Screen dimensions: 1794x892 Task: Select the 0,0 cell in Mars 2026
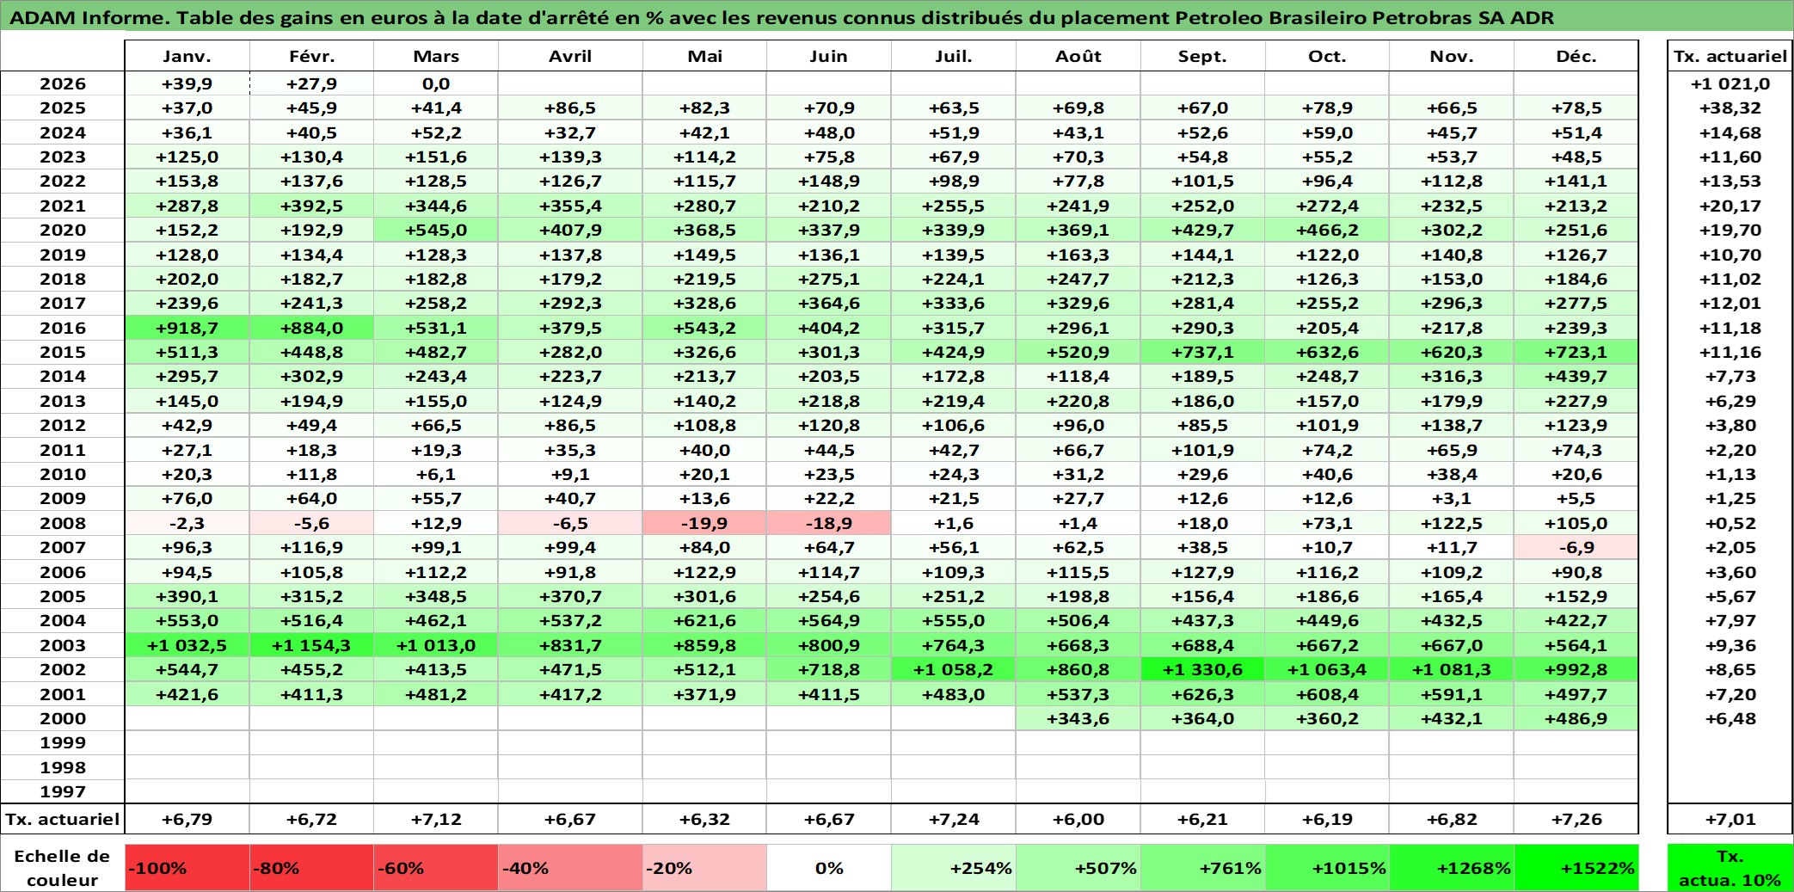436,83
